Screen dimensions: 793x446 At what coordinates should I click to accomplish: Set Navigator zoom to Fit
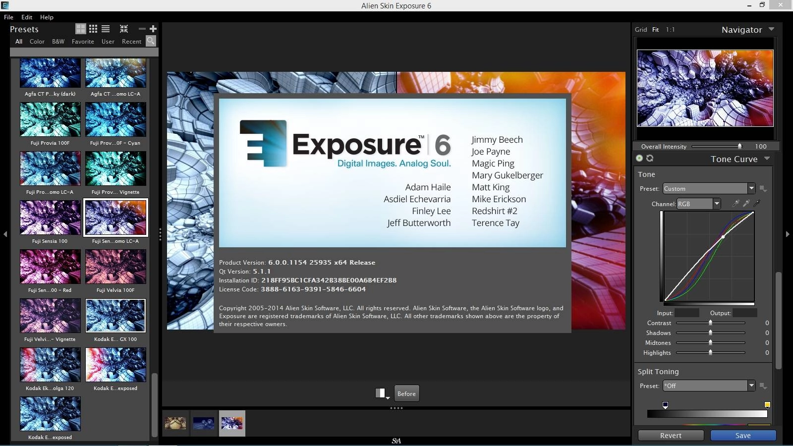655,30
